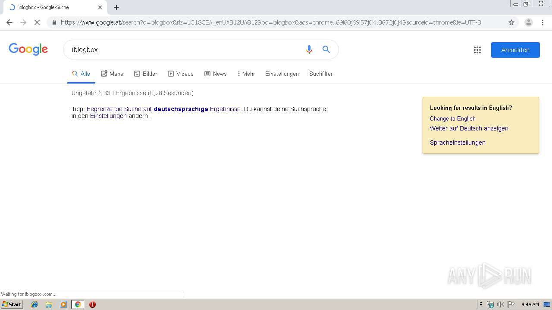Switch to the Videos tab
The height and width of the screenshot is (310, 552).
pyautogui.click(x=181, y=74)
